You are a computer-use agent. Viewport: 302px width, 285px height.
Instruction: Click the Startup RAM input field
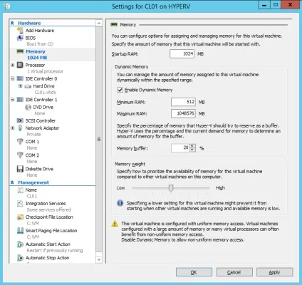coord(182,54)
